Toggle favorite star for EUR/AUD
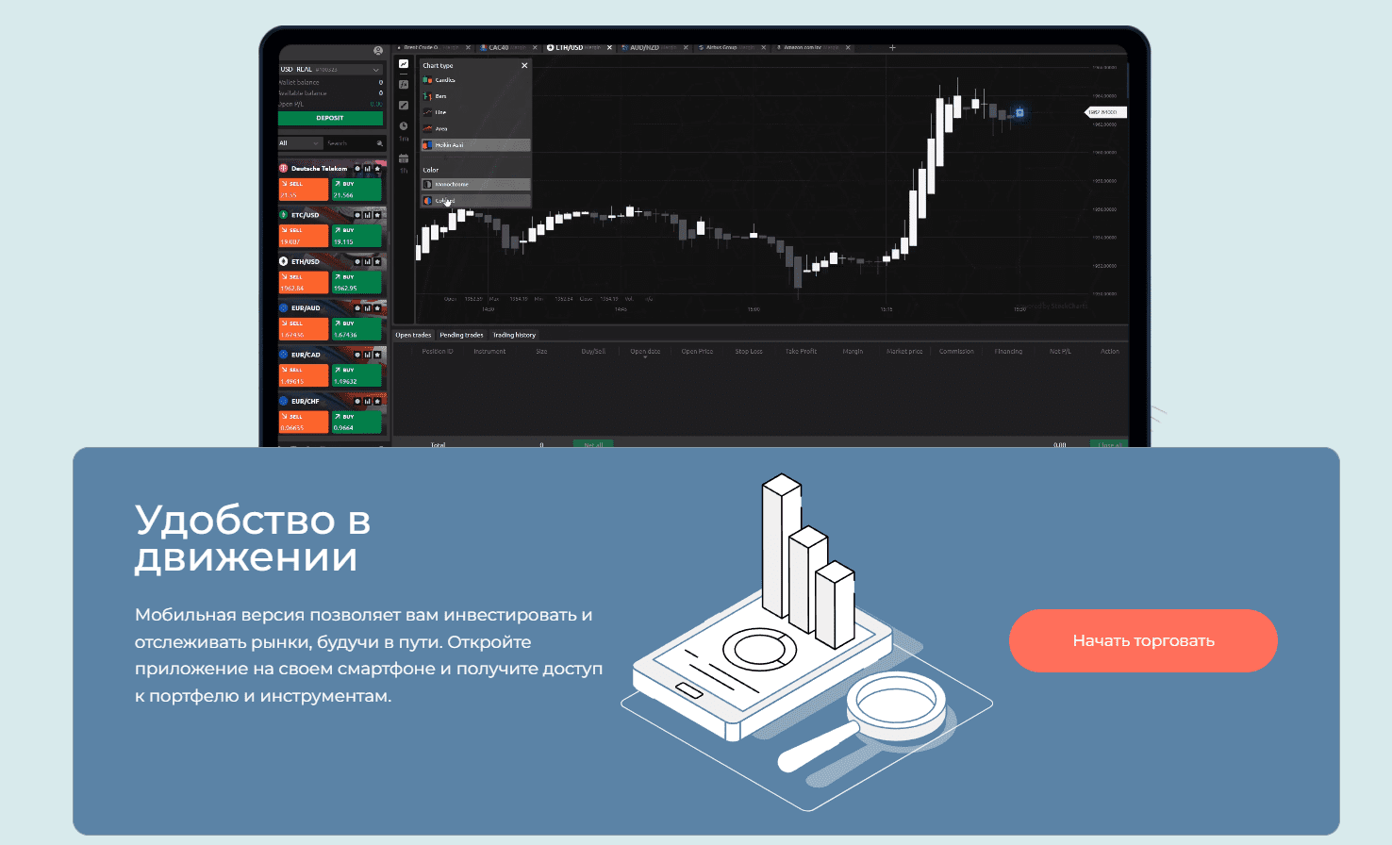Image resolution: width=1392 pixels, height=845 pixels. [377, 307]
